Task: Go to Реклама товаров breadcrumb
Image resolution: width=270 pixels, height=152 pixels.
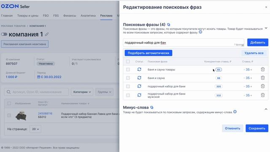Action: (x=13, y=26)
